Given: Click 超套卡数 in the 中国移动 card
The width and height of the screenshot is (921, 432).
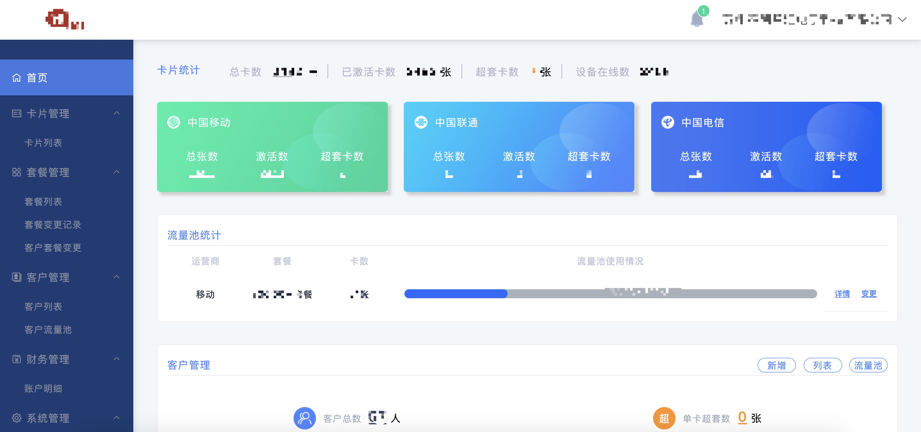Looking at the screenshot, I should point(342,156).
